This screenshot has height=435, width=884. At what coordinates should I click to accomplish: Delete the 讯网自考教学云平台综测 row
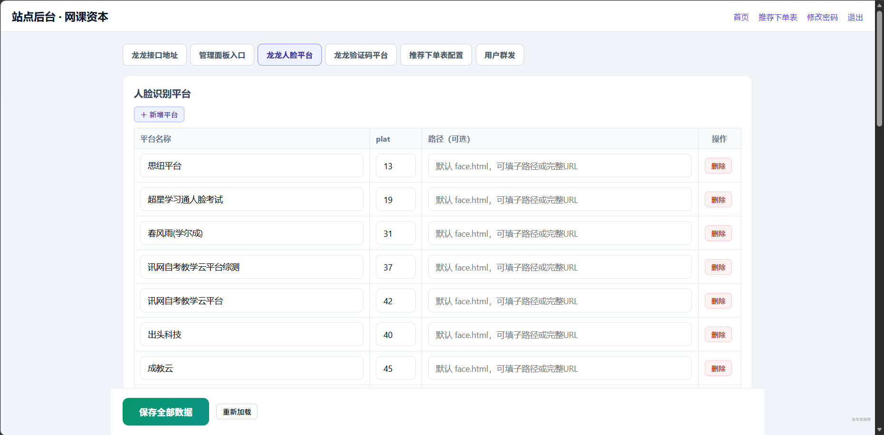(718, 267)
